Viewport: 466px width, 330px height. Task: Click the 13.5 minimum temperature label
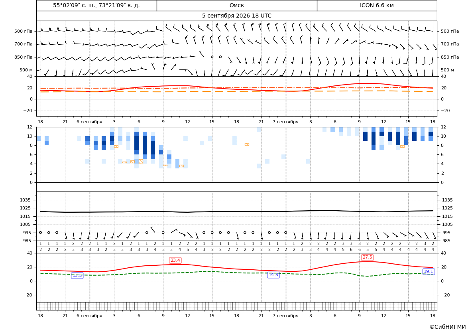77,276
